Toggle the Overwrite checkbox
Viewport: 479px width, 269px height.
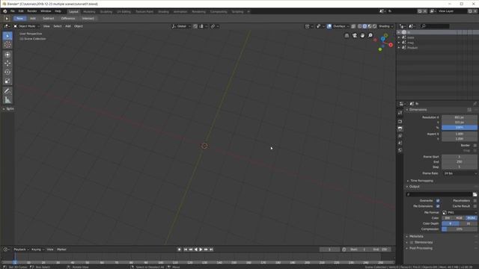point(438,201)
